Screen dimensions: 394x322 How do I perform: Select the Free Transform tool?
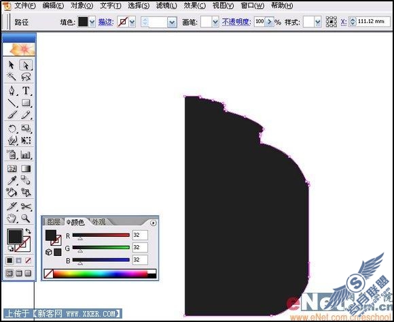tap(26, 140)
